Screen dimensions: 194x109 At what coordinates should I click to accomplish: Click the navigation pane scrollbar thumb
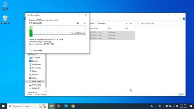[x=46, y=71]
